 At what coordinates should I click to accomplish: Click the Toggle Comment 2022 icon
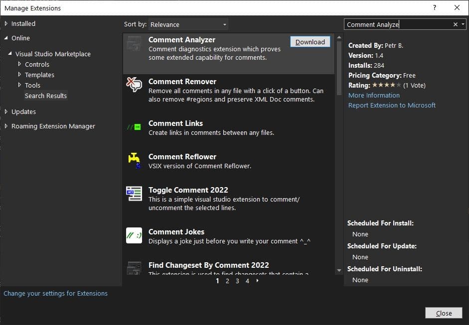click(x=134, y=193)
